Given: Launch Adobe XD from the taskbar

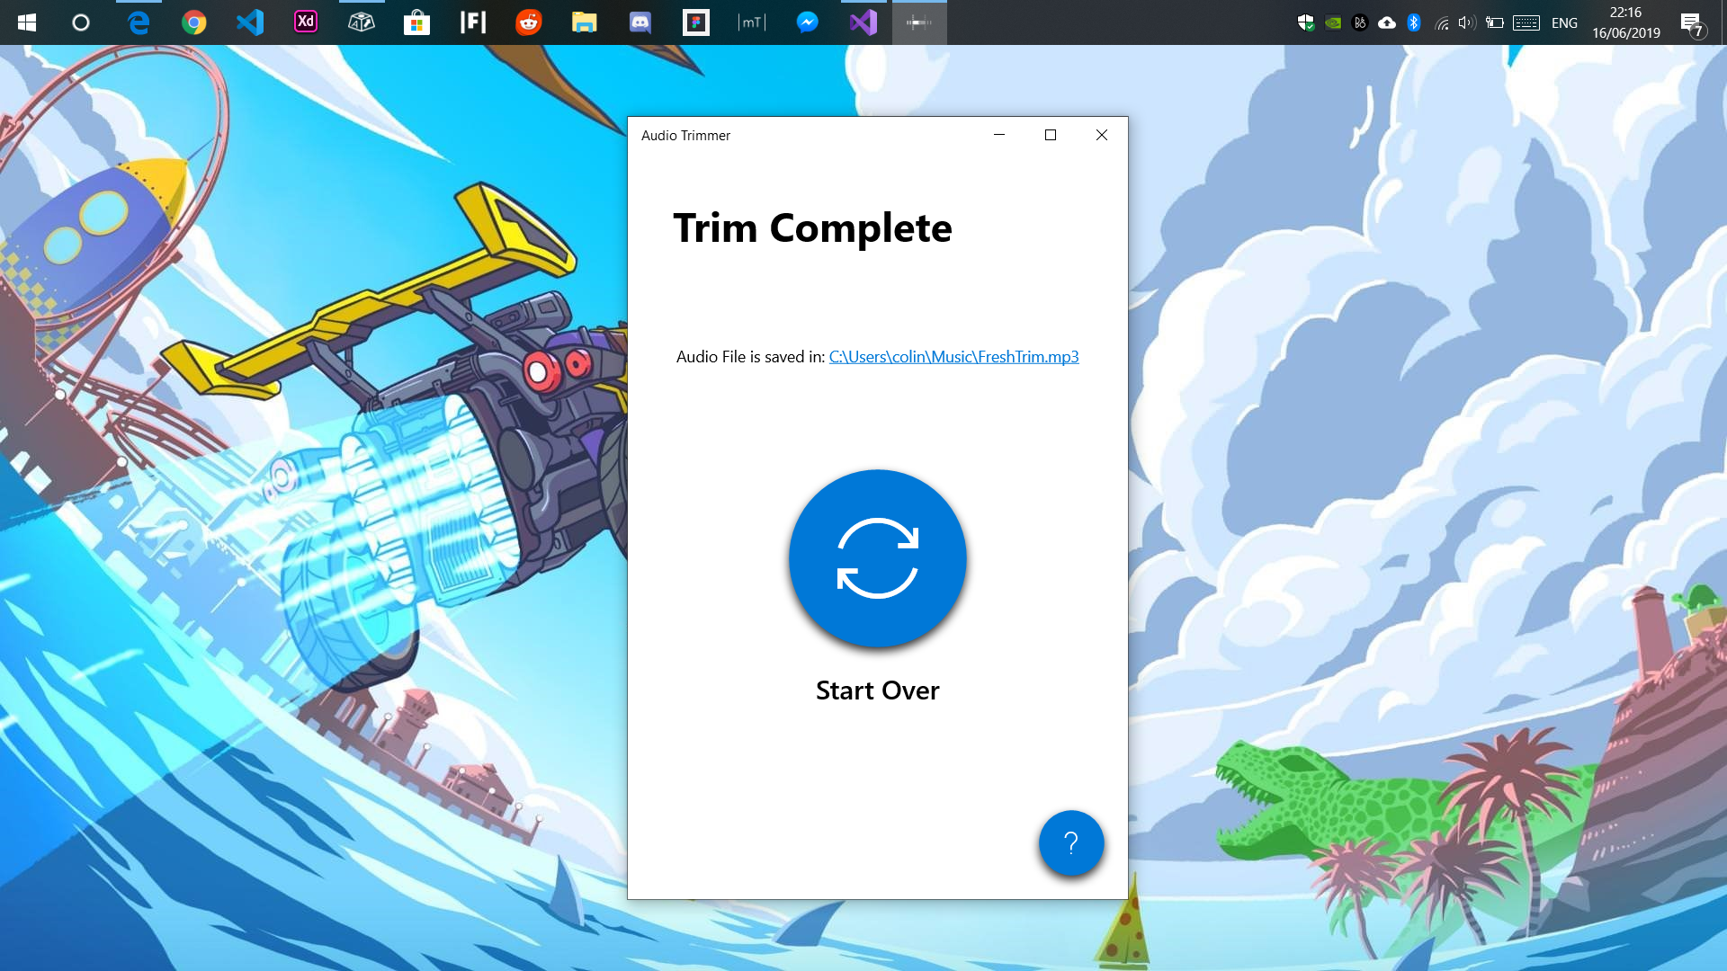Looking at the screenshot, I should click(x=306, y=22).
